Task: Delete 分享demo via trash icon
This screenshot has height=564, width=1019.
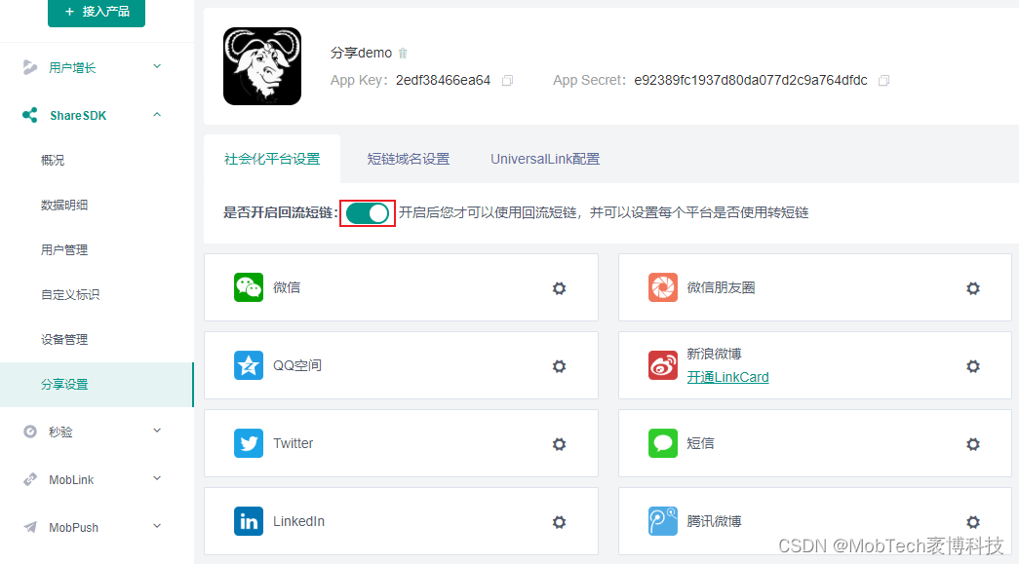Action: pos(402,53)
